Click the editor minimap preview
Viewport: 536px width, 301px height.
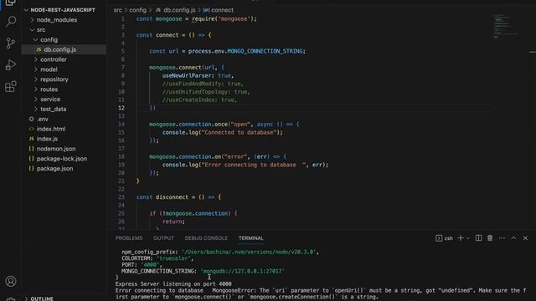(x=506, y=26)
